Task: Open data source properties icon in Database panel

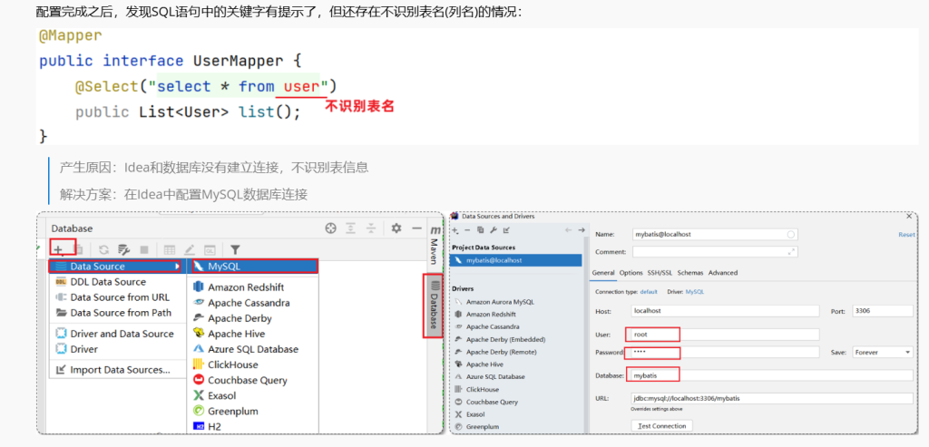Action: pos(123,249)
